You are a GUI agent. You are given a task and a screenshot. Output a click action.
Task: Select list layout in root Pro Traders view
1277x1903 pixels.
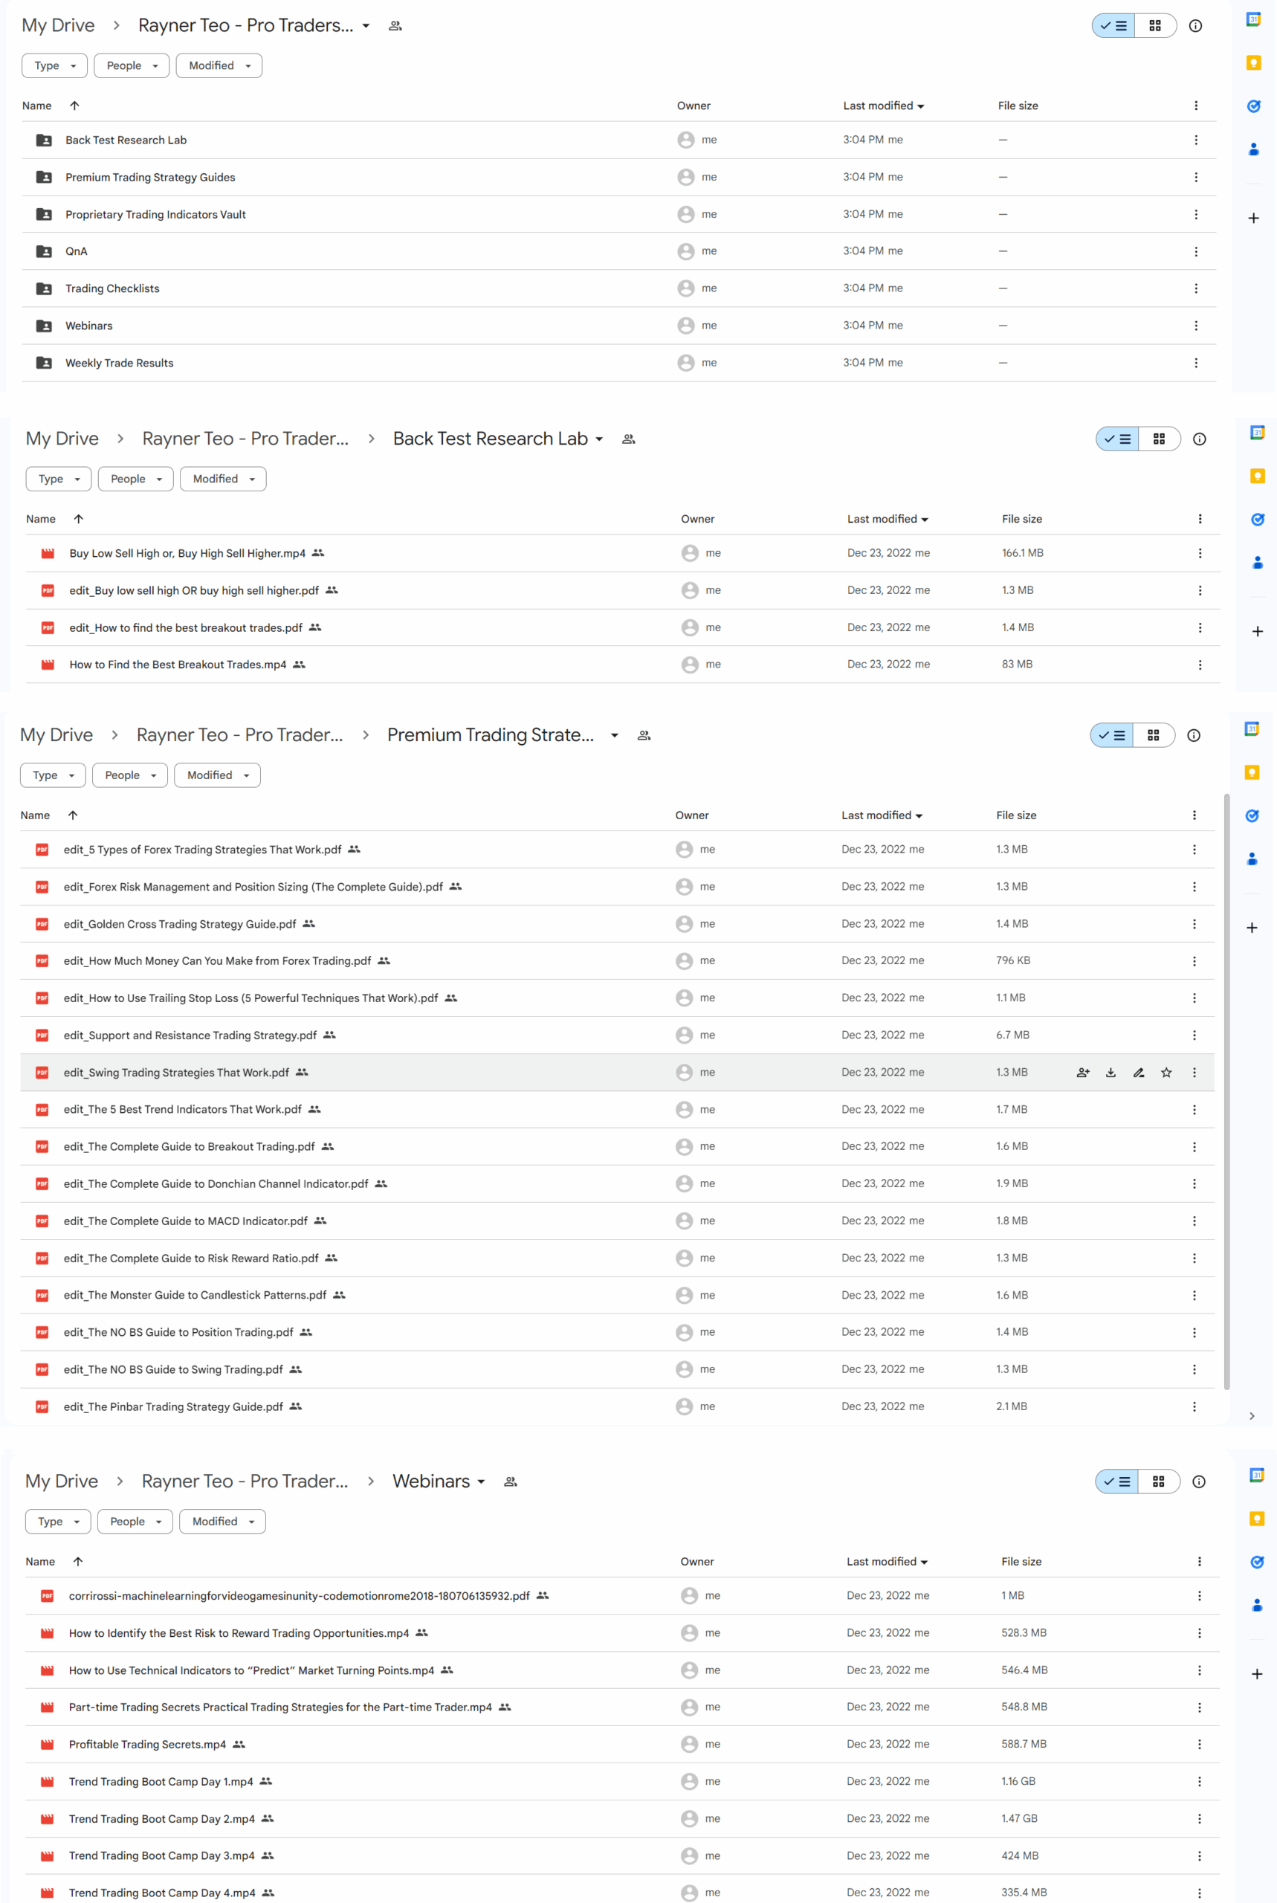pos(1113,25)
